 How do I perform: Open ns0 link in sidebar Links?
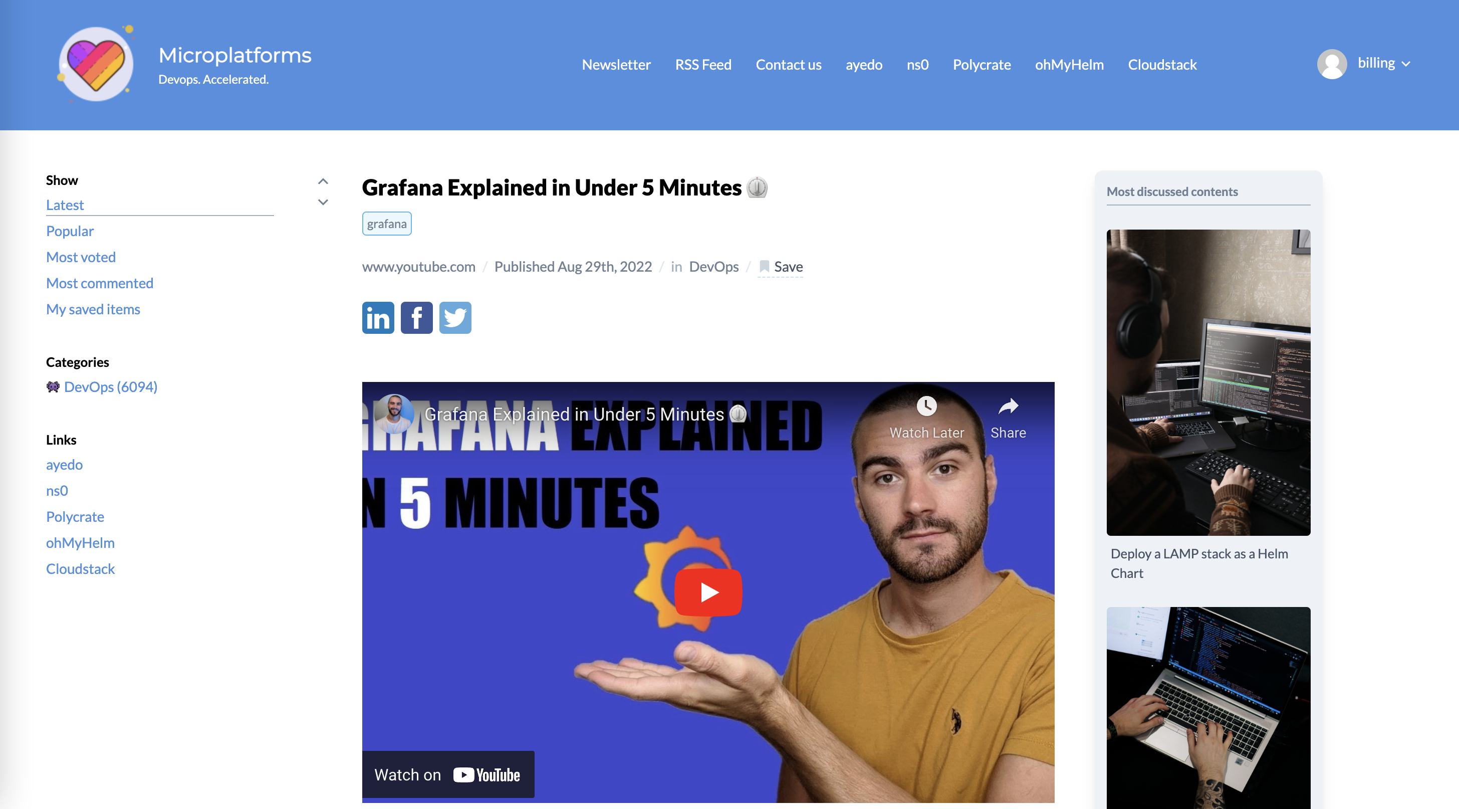(57, 491)
